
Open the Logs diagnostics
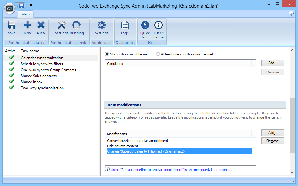click(125, 28)
